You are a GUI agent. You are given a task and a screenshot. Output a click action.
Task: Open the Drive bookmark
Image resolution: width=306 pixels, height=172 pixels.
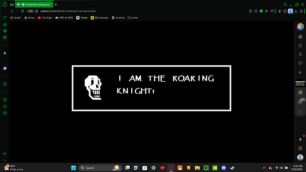coord(29,18)
